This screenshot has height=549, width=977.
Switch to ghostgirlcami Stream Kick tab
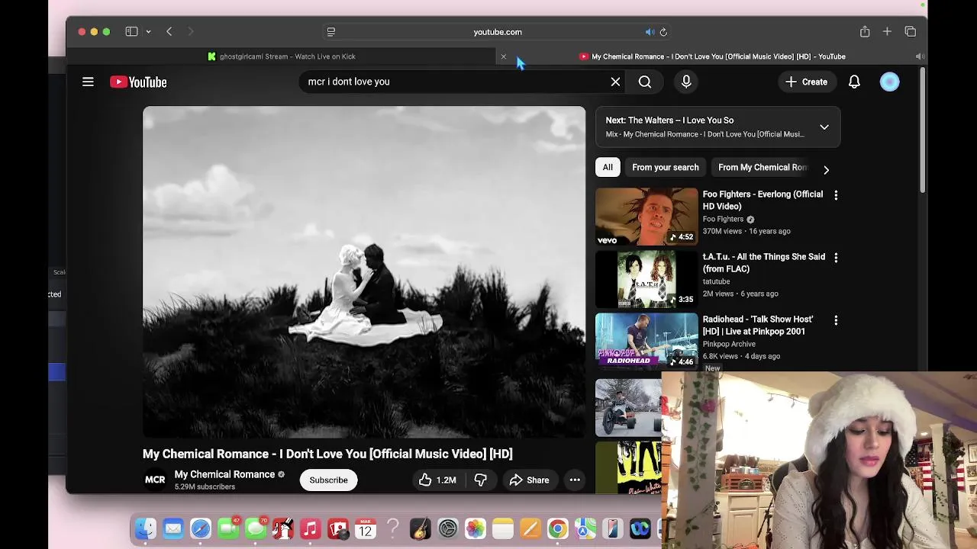click(x=280, y=56)
